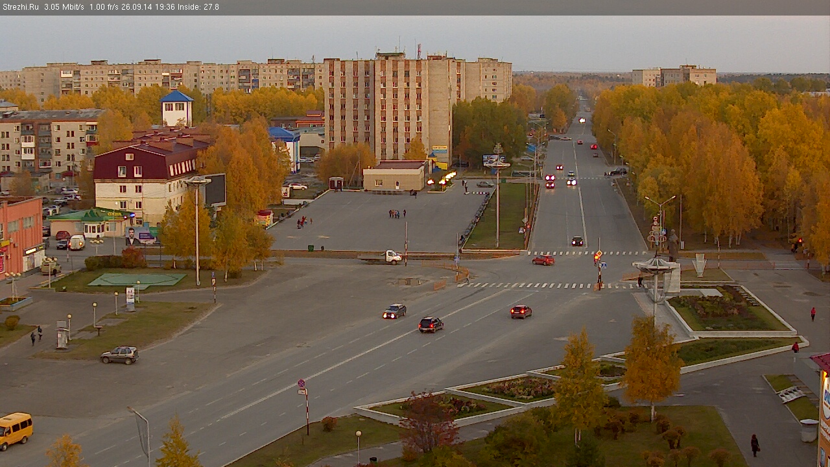This screenshot has width=830, height=467.
Task: Select the 26.09.14 date stamp
Action: (x=138, y=7)
